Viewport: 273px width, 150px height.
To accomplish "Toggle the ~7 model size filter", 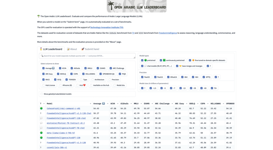I will [x=171, y=88].
